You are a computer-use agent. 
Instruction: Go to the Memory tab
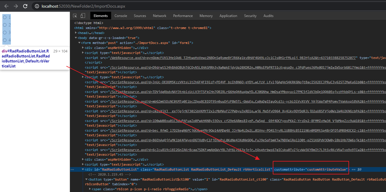click(x=206, y=16)
